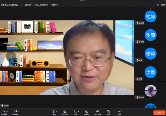Open the share options arrow
The width and height of the screenshot is (166, 116).
point(79,112)
